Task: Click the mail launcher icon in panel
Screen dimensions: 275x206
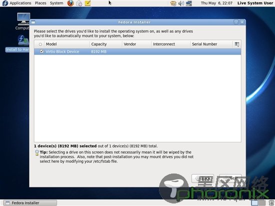Action: 79,3
